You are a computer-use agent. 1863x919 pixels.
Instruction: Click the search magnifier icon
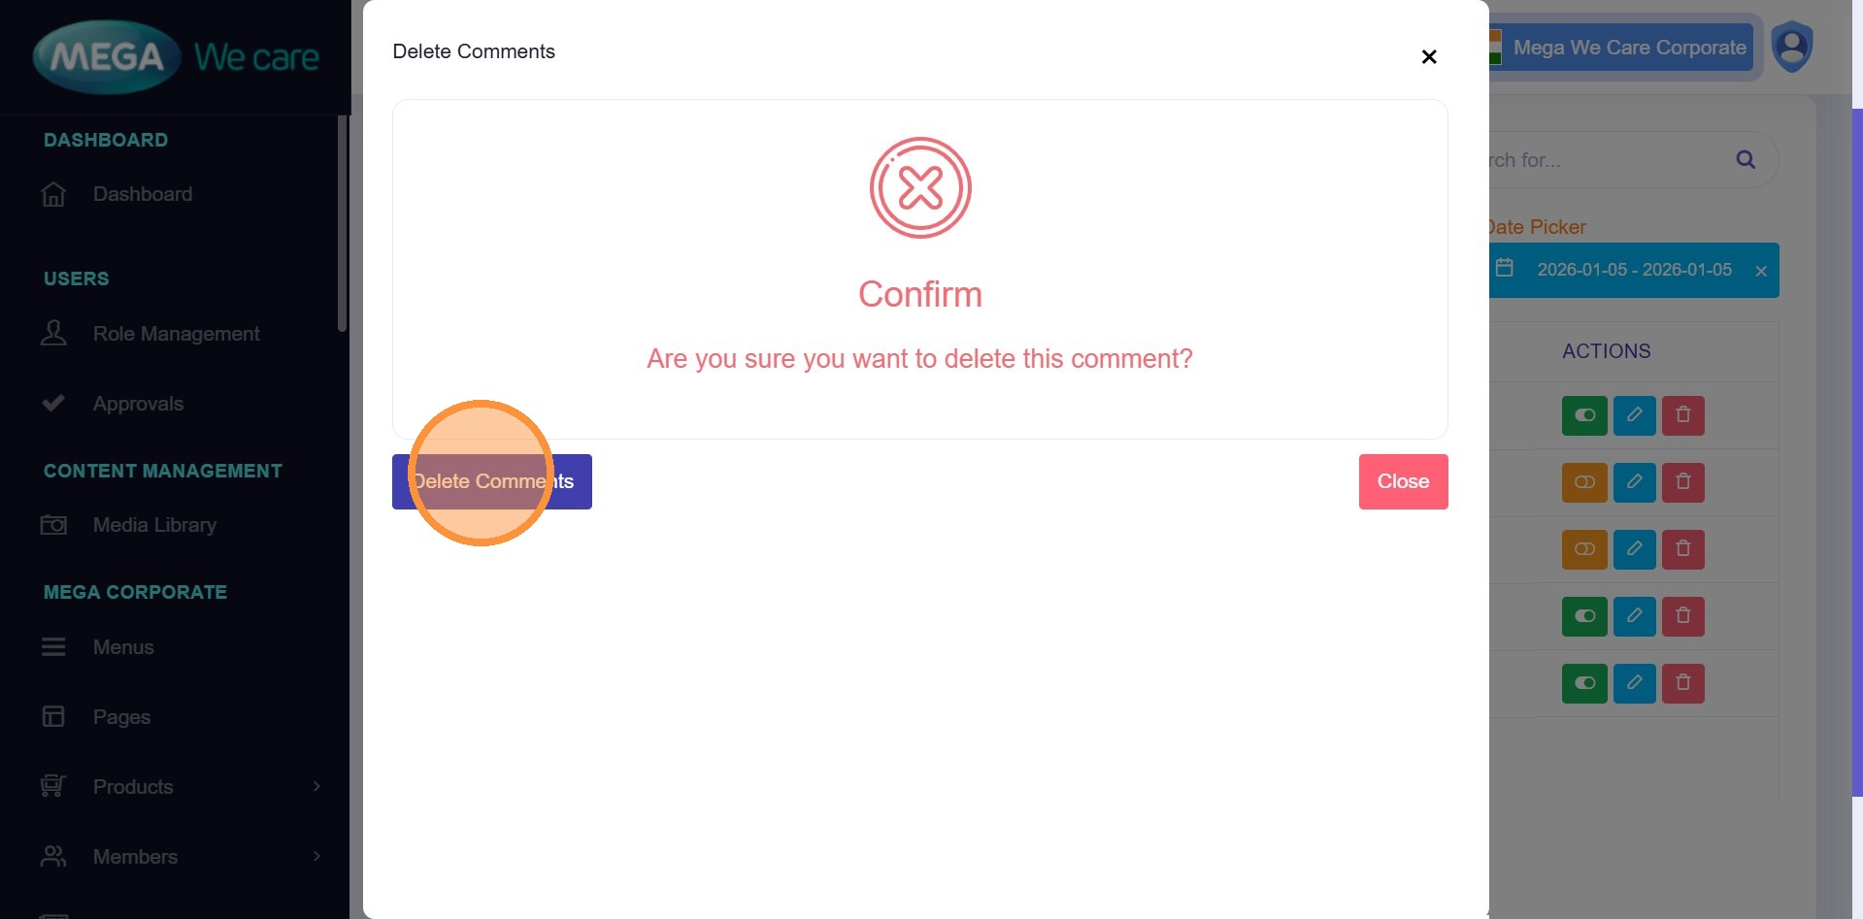click(1745, 160)
